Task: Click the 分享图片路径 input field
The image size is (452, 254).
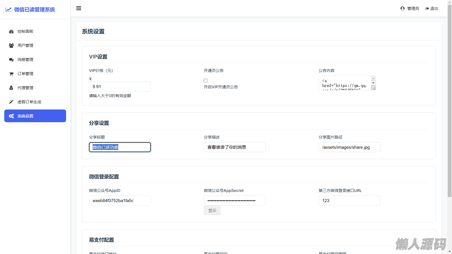Action: pyautogui.click(x=349, y=147)
